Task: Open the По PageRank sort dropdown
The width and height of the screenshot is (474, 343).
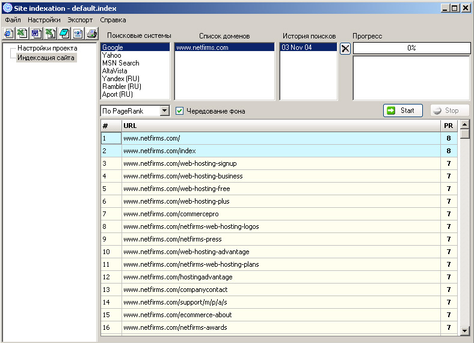Action: pos(165,111)
